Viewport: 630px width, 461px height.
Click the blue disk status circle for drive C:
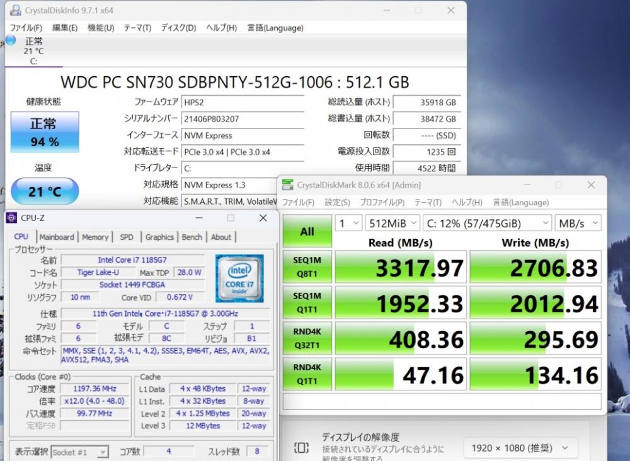[11, 40]
